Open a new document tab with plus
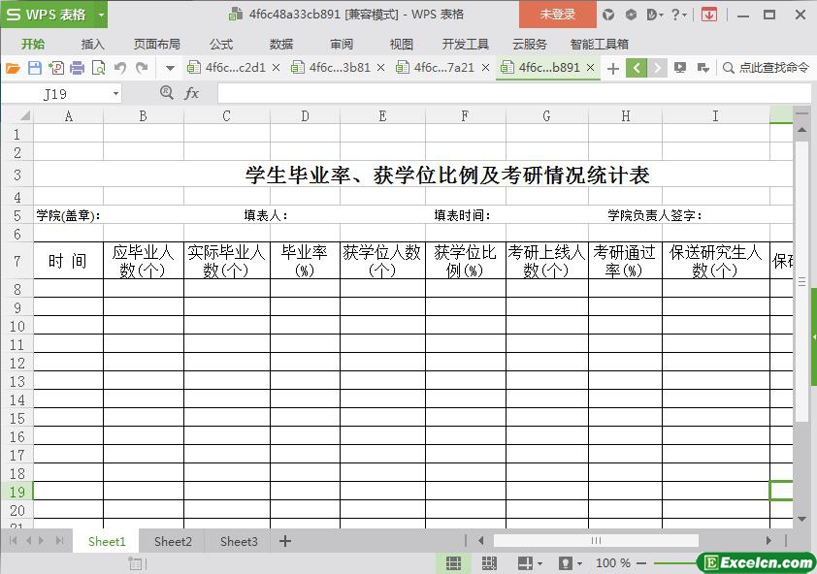This screenshot has width=817, height=574. (612, 68)
